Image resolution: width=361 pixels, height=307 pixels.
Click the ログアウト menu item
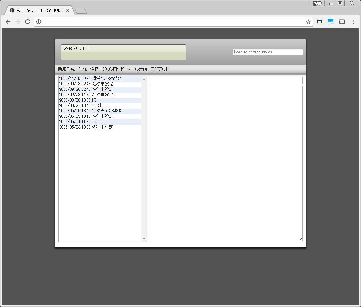point(159,69)
